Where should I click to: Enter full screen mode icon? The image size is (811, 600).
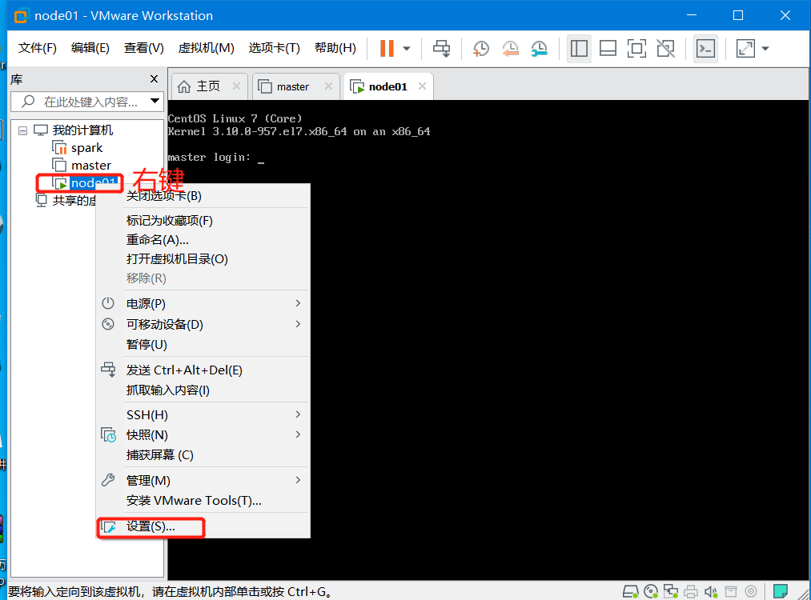click(x=636, y=49)
